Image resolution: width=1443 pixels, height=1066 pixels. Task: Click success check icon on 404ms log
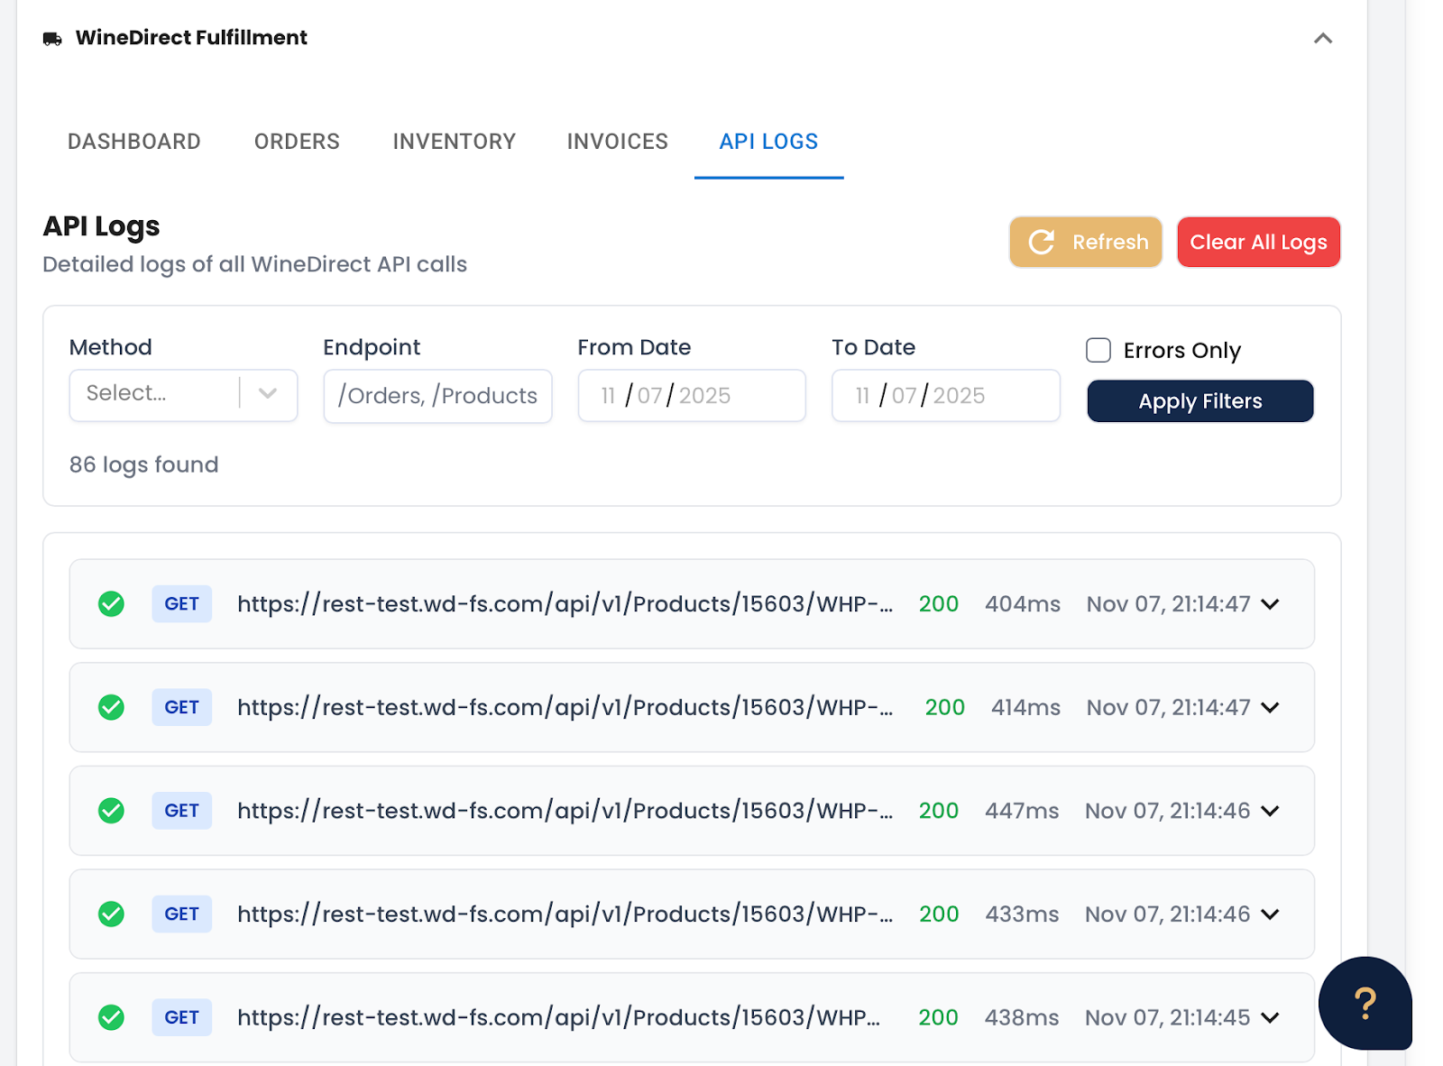coord(111,604)
